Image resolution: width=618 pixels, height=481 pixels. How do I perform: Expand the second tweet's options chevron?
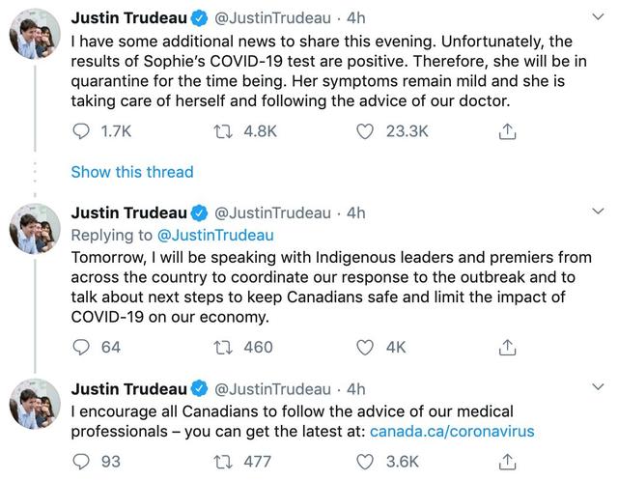coord(598,212)
